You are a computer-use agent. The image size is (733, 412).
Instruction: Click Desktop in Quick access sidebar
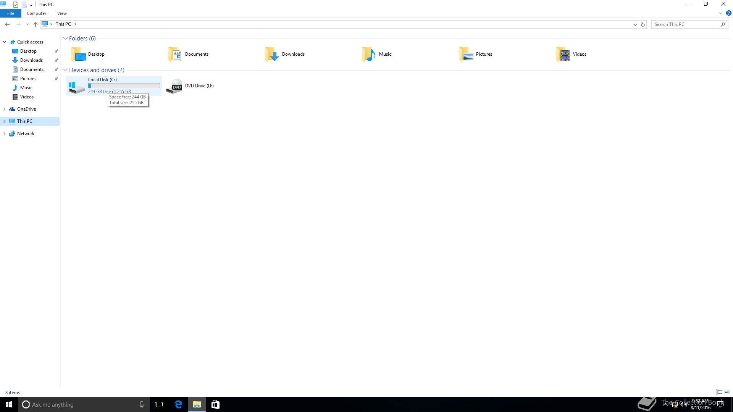coord(28,51)
